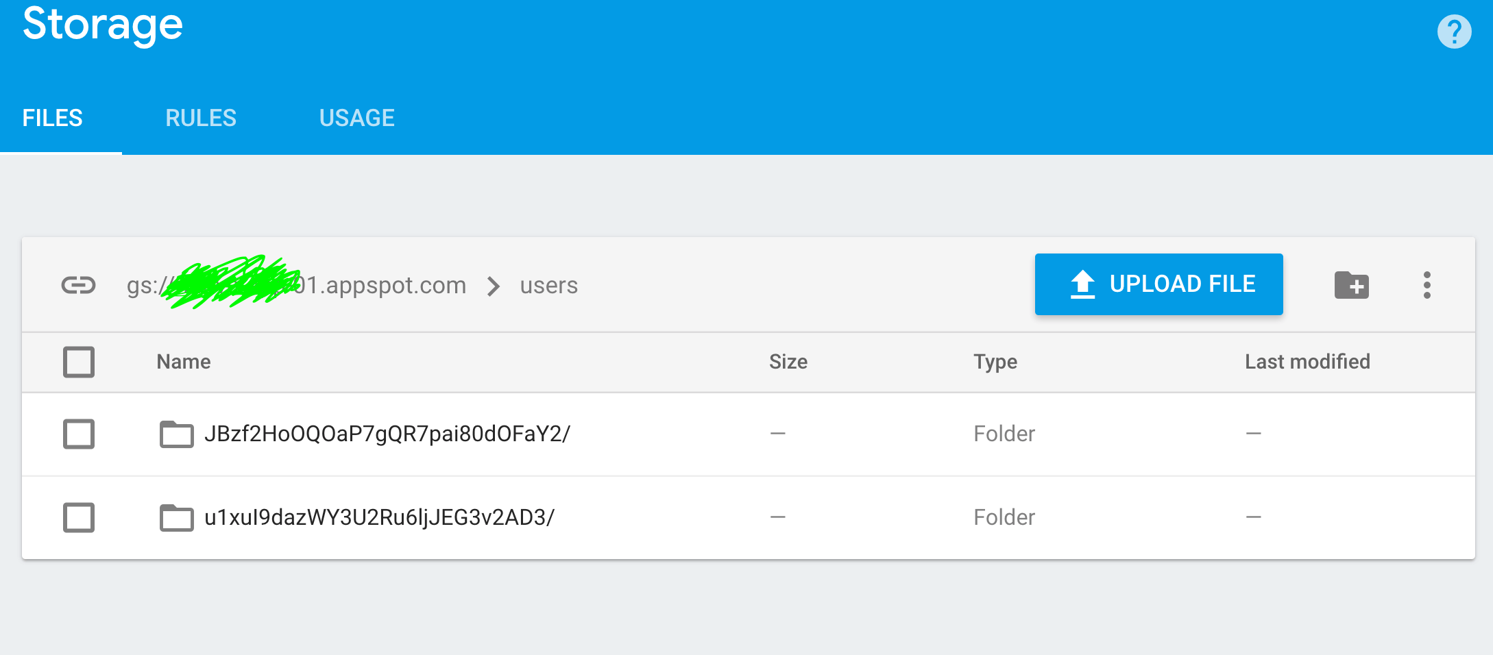Click the help question mark icon
1493x655 pixels.
(x=1455, y=30)
